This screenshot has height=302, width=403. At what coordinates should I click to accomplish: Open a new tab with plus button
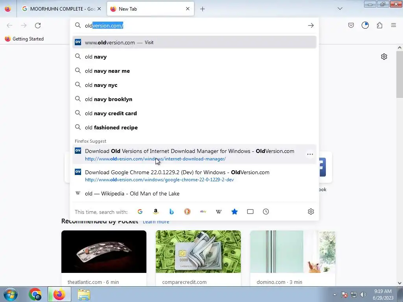(203, 9)
